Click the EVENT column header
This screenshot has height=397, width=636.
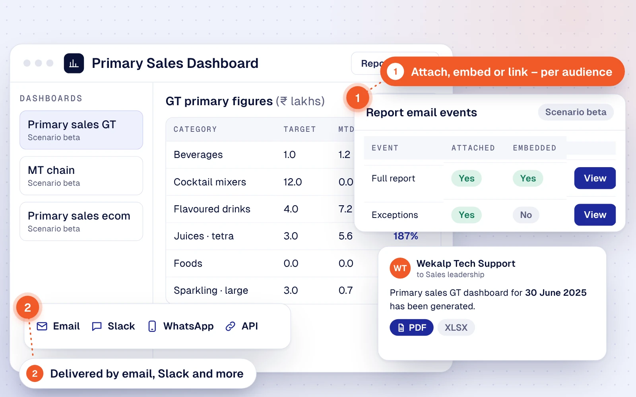tap(385, 148)
